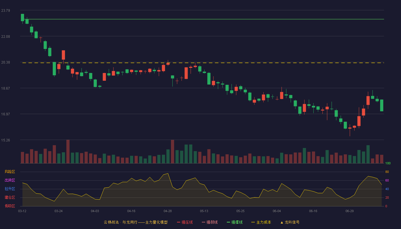Click the pink dotted icon beside 强弱线

click(204, 222)
